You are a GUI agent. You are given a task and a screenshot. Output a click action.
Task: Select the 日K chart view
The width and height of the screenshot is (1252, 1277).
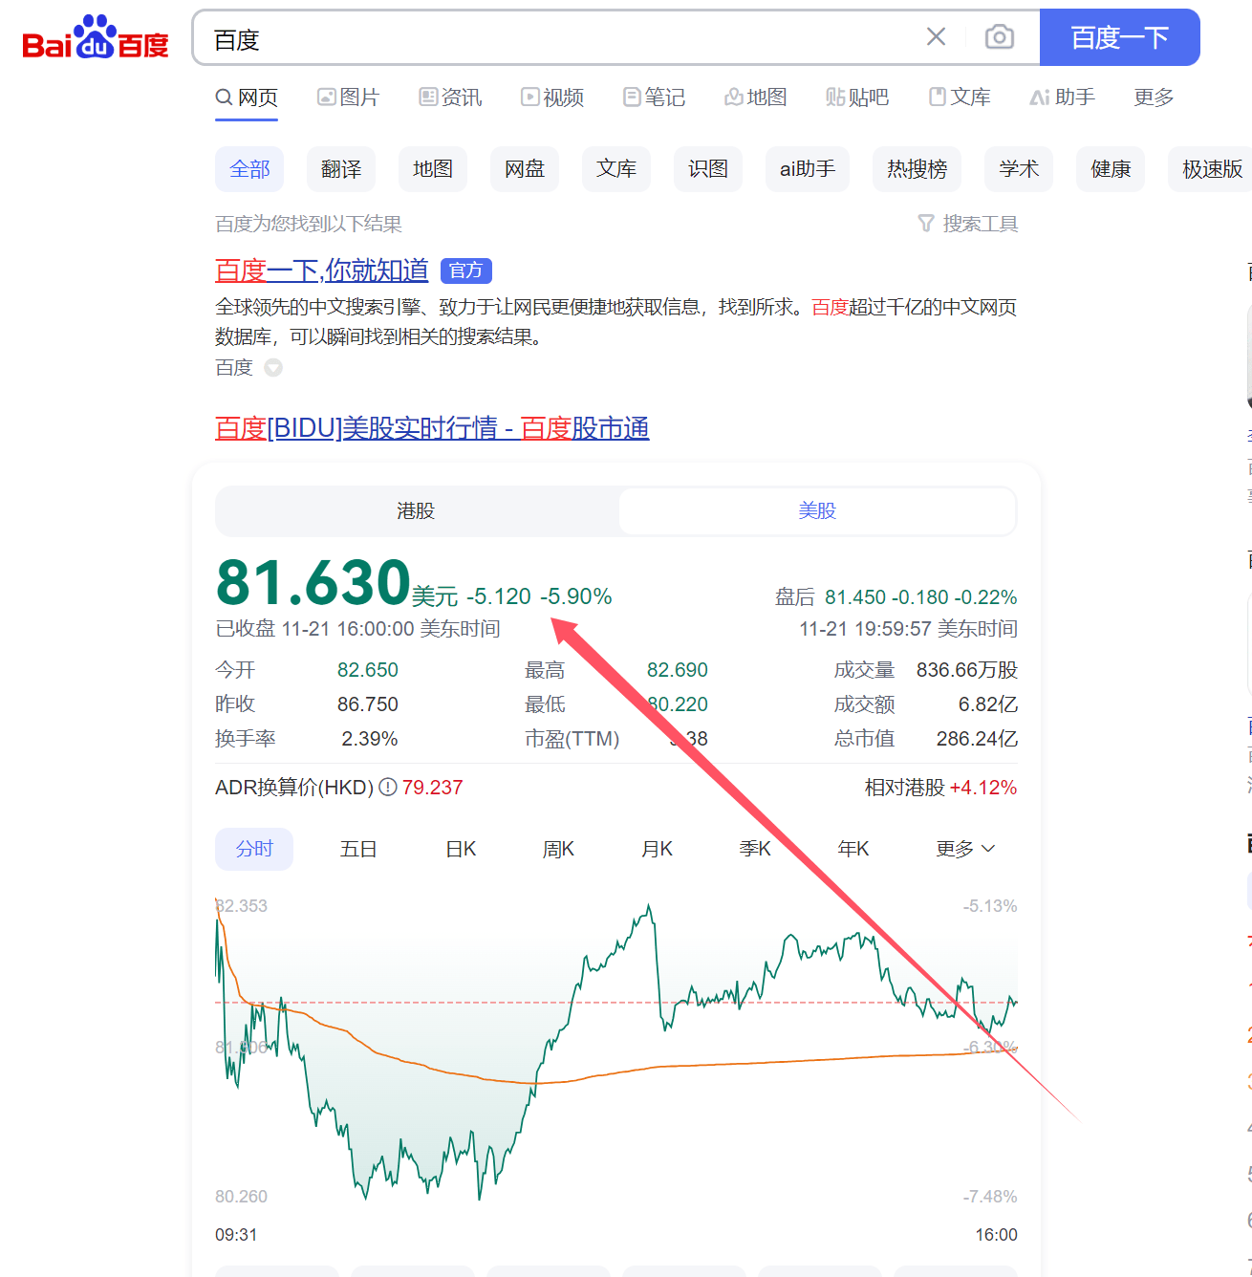[461, 849]
